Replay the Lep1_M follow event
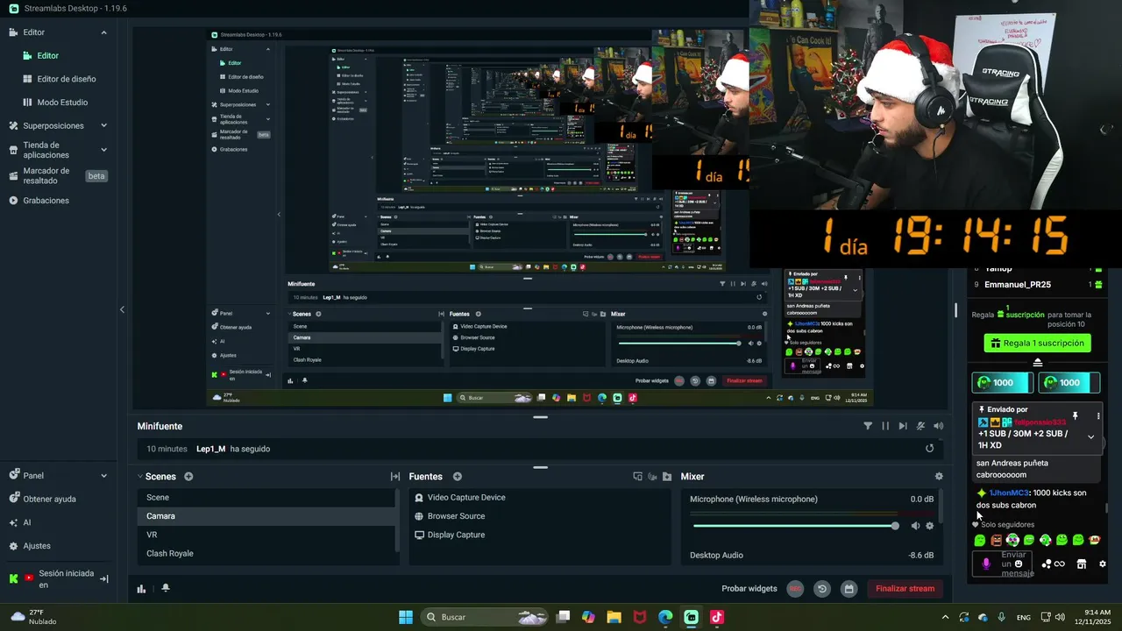This screenshot has height=631, width=1122. [x=930, y=449]
